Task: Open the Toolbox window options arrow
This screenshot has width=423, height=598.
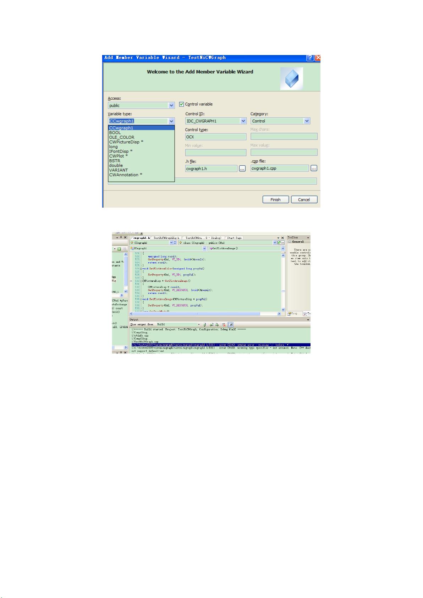Action: point(308,237)
